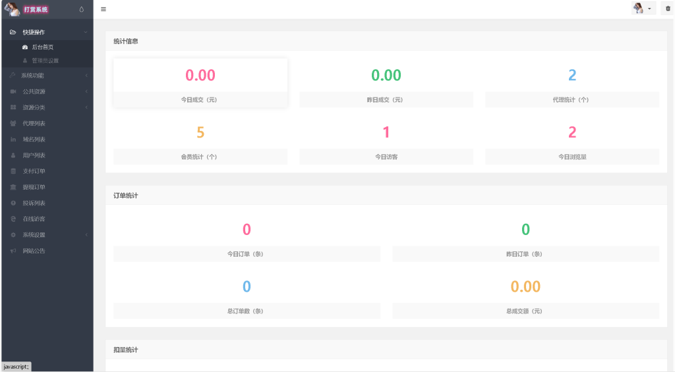The height and width of the screenshot is (372, 675).
Task: Expand the 公共资源 submenu
Action: (x=46, y=92)
